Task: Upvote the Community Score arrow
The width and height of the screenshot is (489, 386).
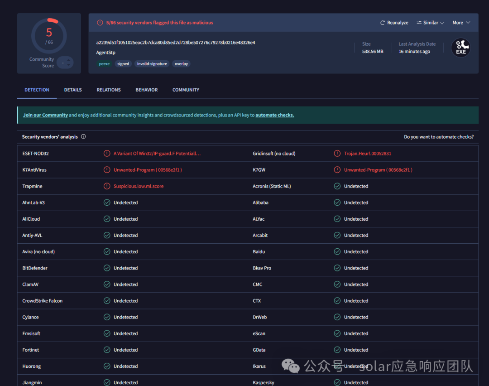Action: tap(69, 60)
